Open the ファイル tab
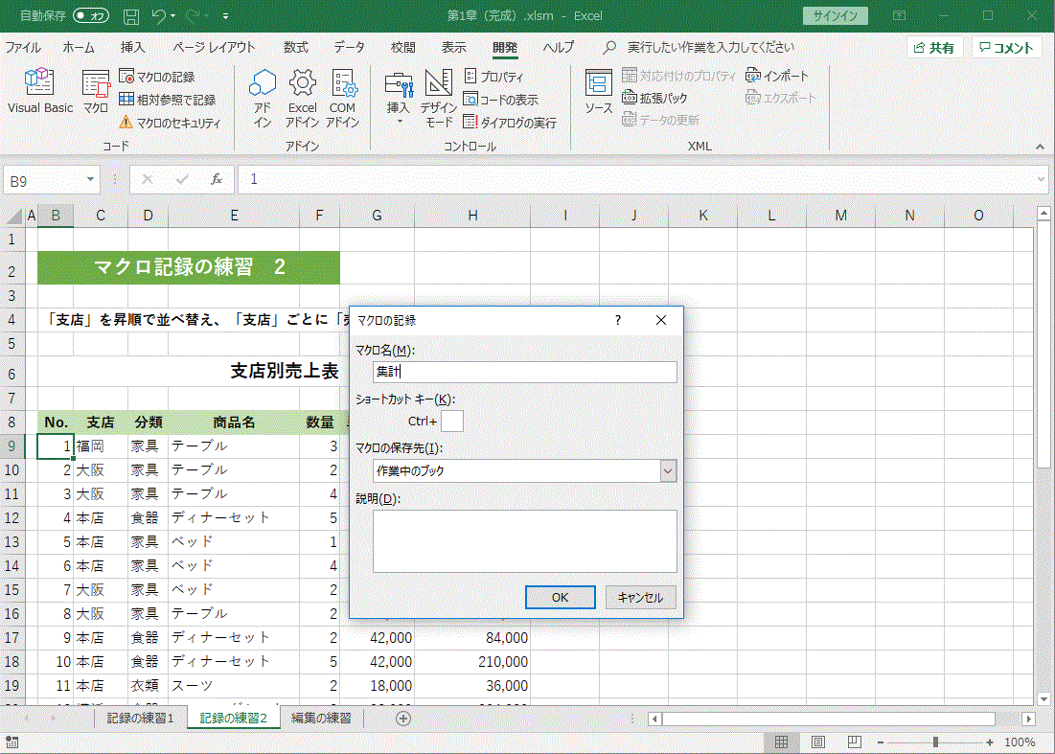 pyautogui.click(x=23, y=47)
